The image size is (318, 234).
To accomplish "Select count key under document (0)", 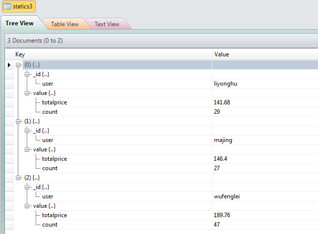I will pos(50,112).
